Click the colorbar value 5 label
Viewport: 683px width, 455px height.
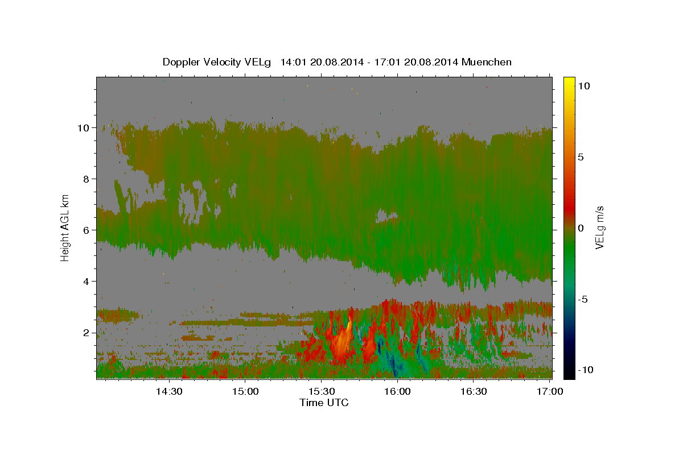(x=581, y=157)
